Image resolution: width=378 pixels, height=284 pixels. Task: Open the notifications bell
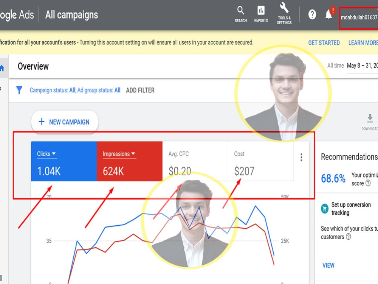(329, 14)
